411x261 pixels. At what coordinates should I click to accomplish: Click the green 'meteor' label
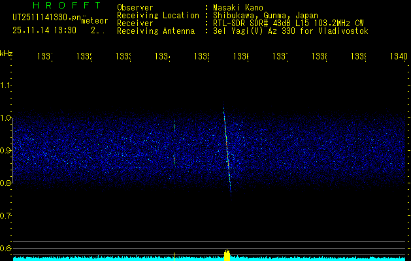tap(94, 21)
